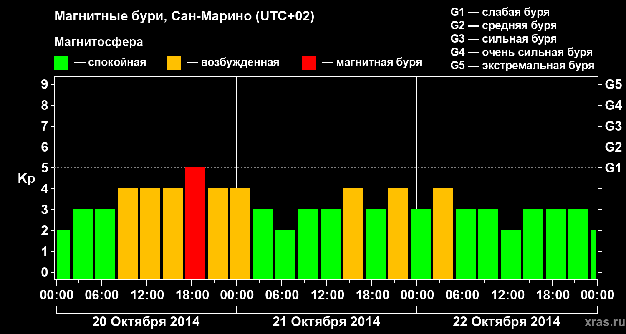Select the narrow last bar at the end of 22 October

pos(593,254)
